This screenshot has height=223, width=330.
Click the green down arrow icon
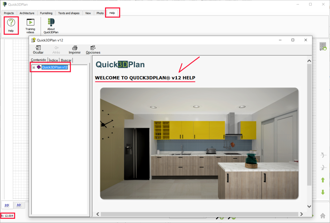pos(323,192)
